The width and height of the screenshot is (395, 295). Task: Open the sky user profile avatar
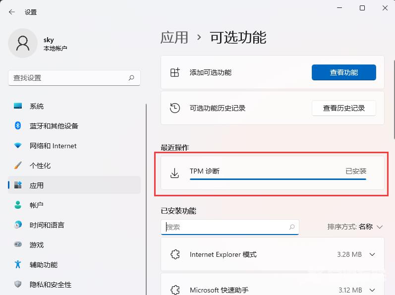[23, 43]
